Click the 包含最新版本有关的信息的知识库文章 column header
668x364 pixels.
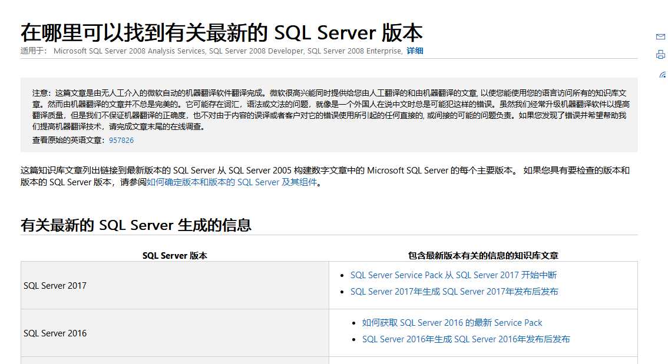(x=483, y=256)
